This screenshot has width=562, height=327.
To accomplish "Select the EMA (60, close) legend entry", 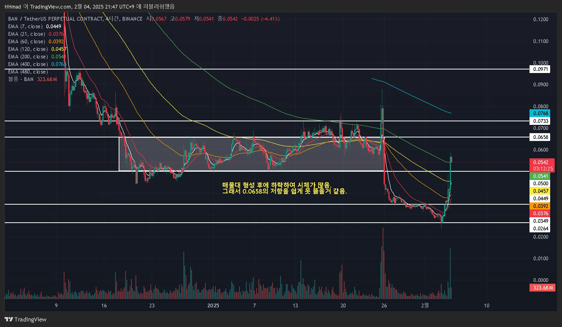I will click(36, 42).
